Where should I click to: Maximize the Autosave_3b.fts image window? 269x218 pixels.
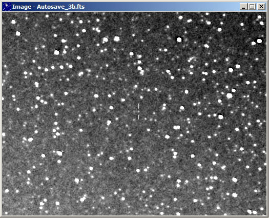(252, 7)
